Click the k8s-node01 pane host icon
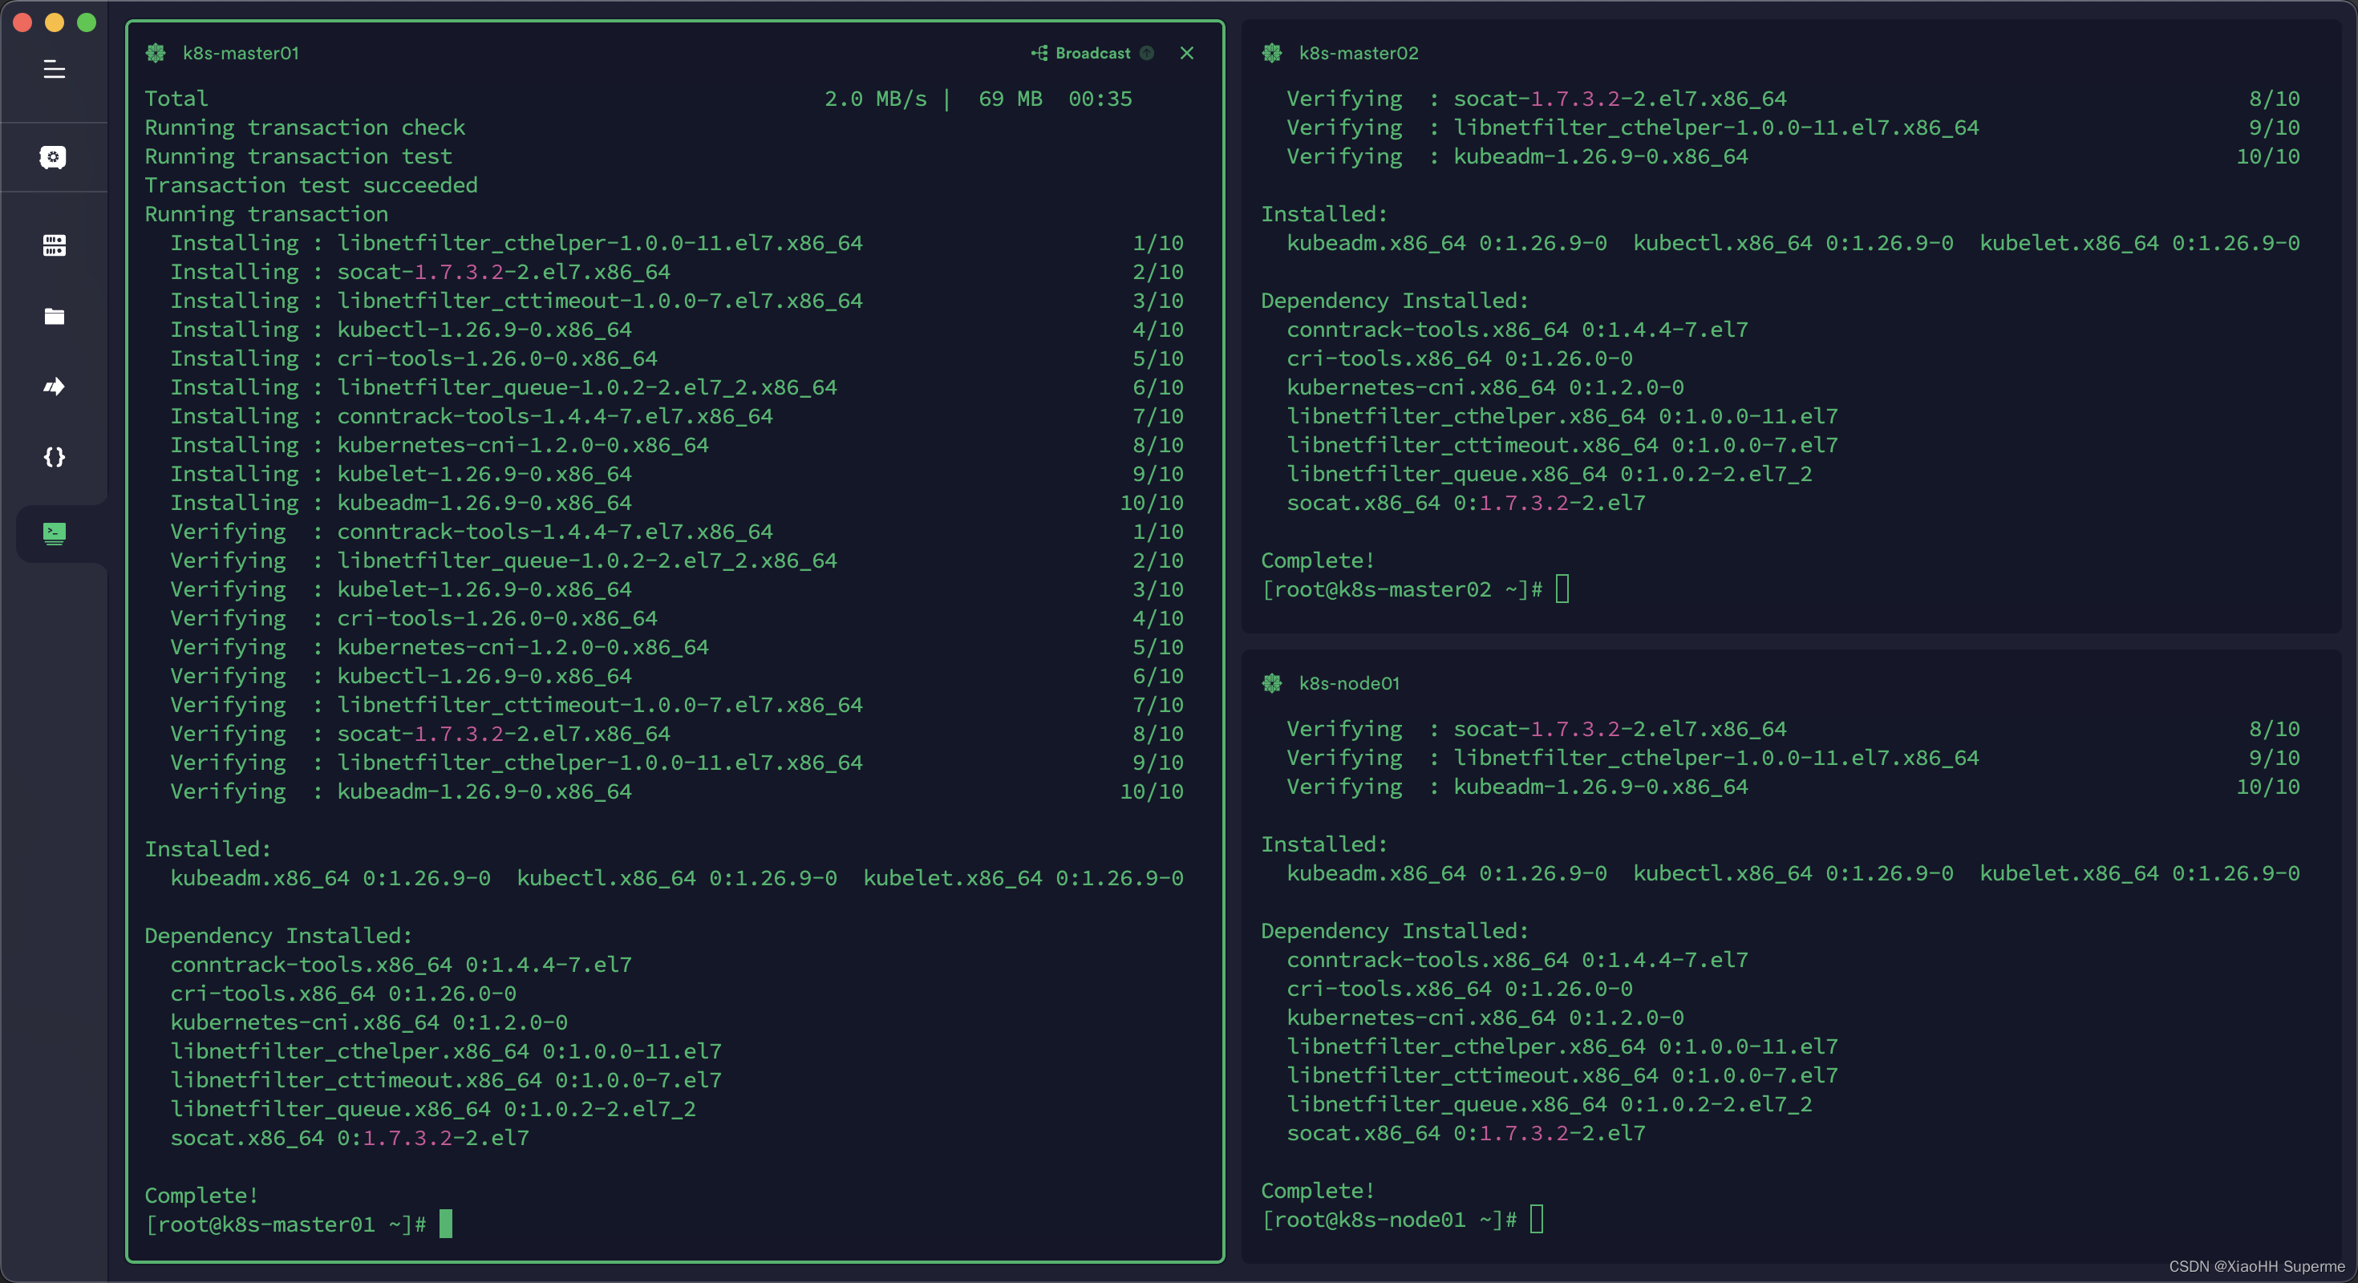 1272,683
